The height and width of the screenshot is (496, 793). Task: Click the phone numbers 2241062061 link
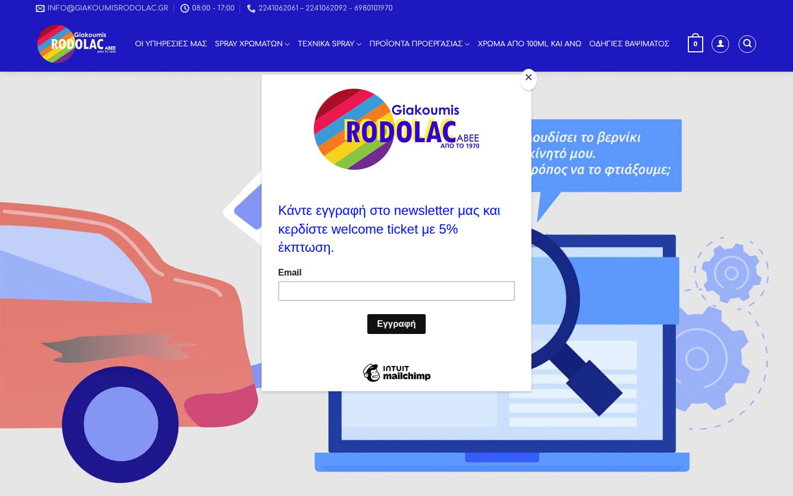point(325,8)
